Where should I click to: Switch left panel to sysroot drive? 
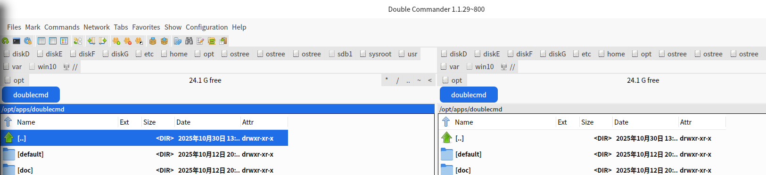pos(376,54)
